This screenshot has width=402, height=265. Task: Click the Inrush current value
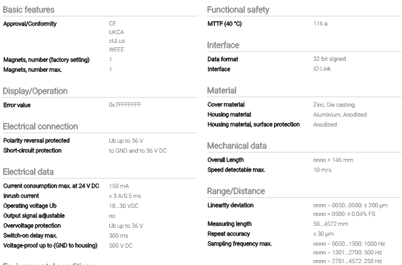tap(125, 196)
